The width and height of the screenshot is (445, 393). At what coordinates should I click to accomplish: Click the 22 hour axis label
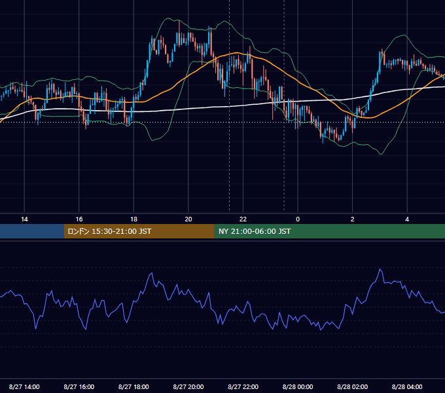[243, 219]
